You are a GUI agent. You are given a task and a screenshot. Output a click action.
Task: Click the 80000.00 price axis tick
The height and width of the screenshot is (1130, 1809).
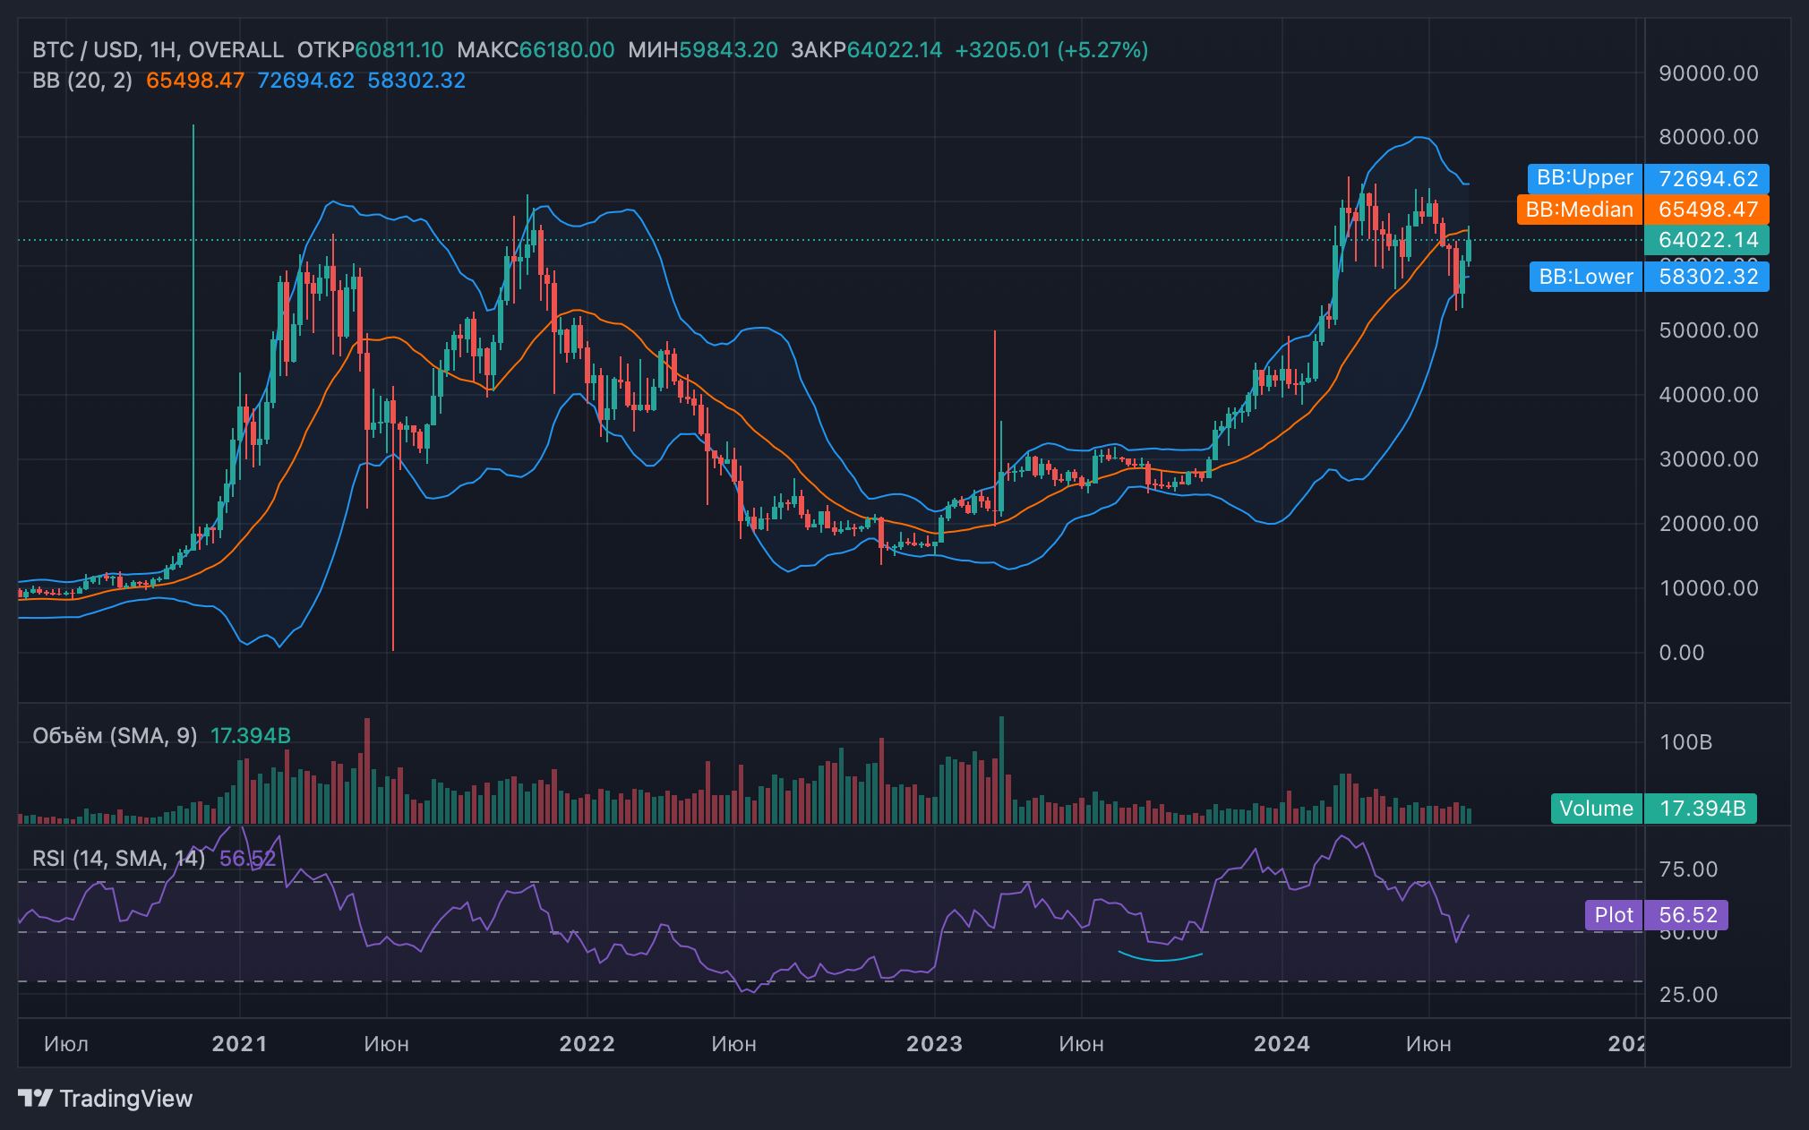(x=1709, y=137)
